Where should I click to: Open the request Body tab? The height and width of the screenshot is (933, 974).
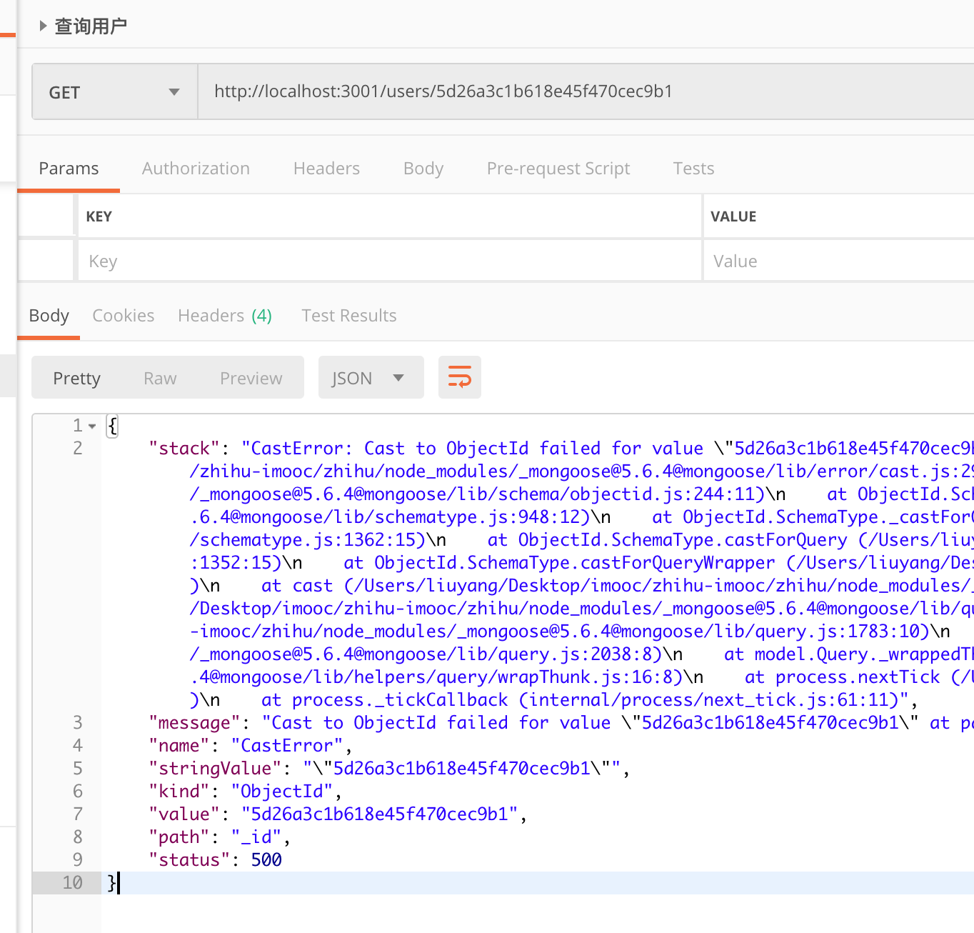[423, 169]
